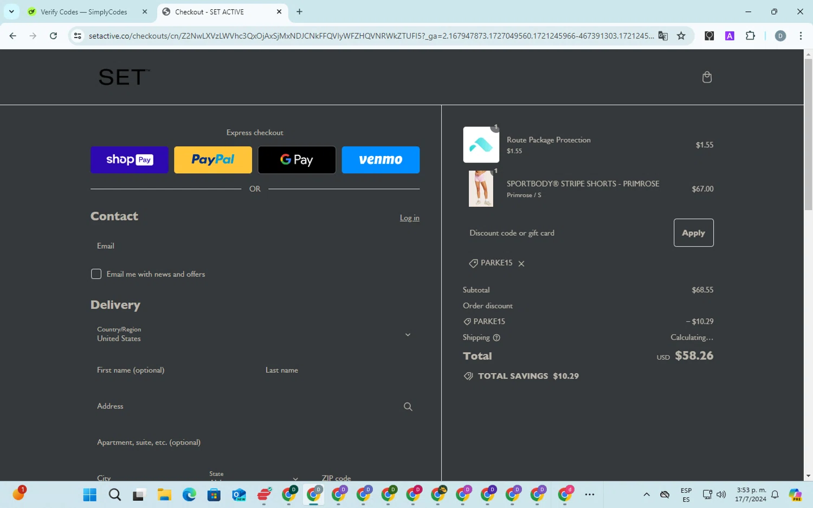The height and width of the screenshot is (508, 813).
Task: Show shipping info help icon
Action: pos(496,337)
